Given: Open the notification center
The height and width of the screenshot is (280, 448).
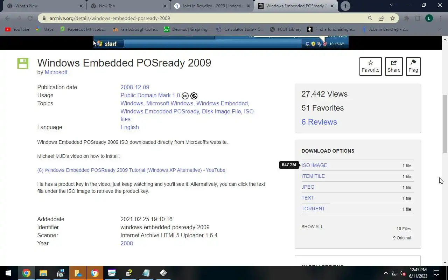Looking at the screenshot, I should (x=436, y=273).
